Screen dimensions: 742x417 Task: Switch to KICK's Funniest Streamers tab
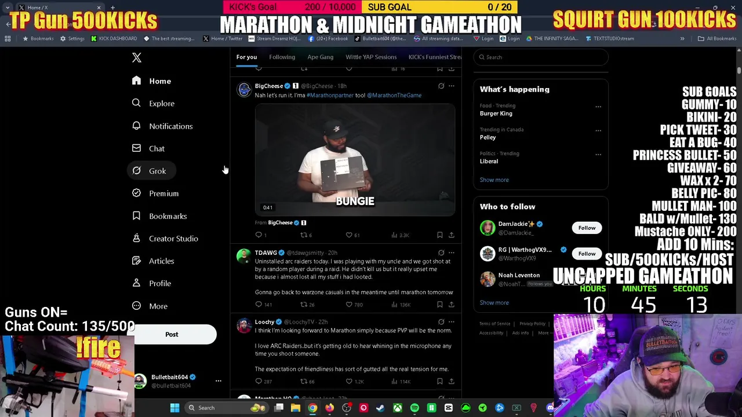(x=435, y=57)
